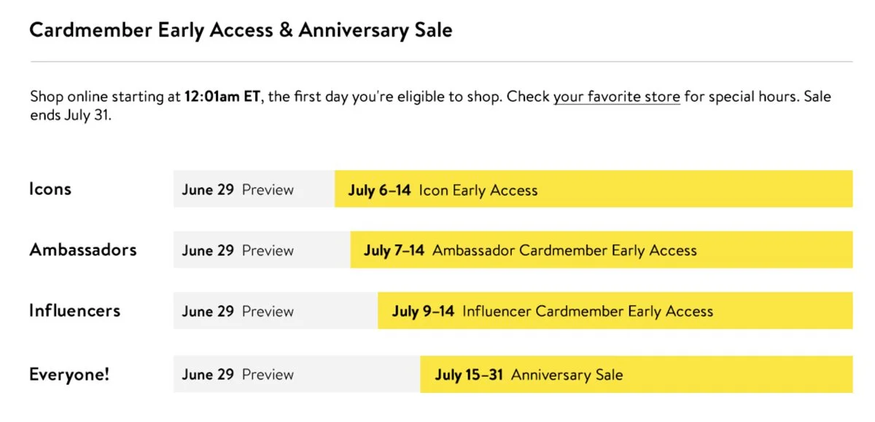Click the 'July 9–14' date
This screenshot has width=875, height=422.
click(x=423, y=312)
